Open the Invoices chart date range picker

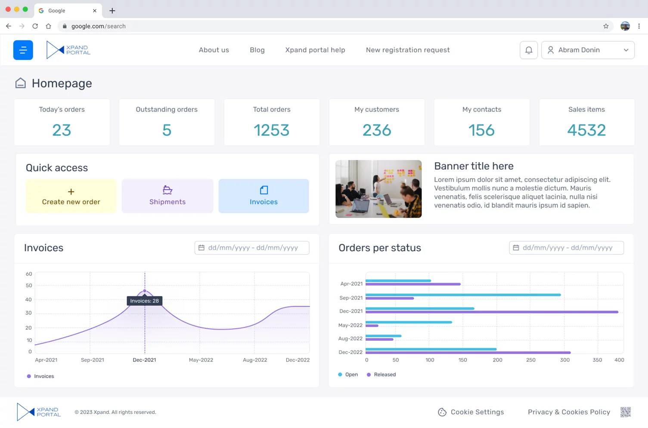tap(252, 248)
